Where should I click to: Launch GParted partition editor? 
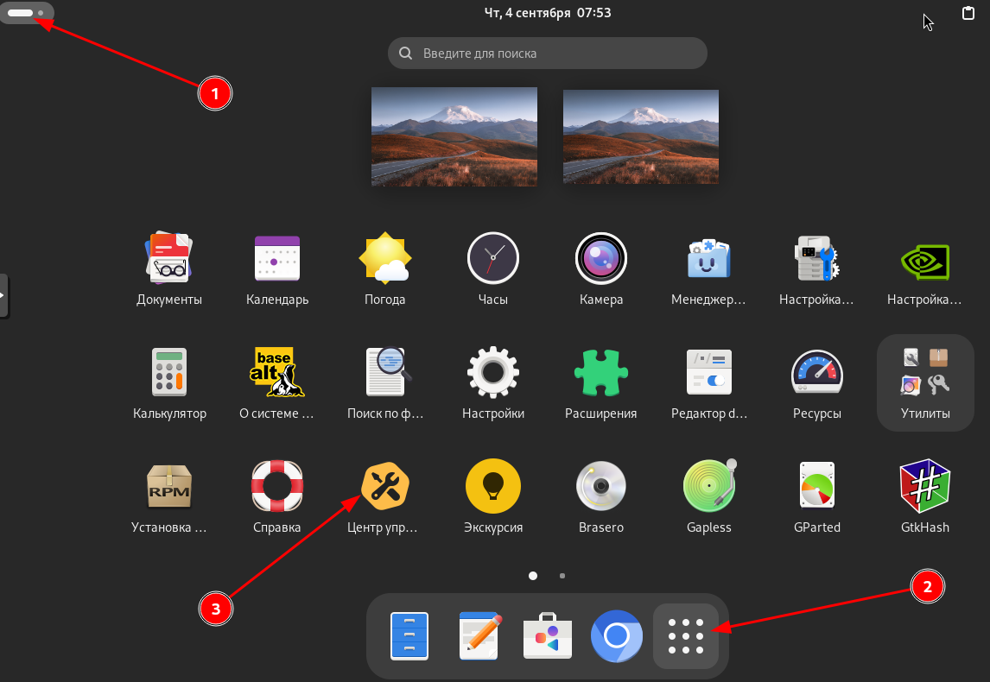[816, 486]
